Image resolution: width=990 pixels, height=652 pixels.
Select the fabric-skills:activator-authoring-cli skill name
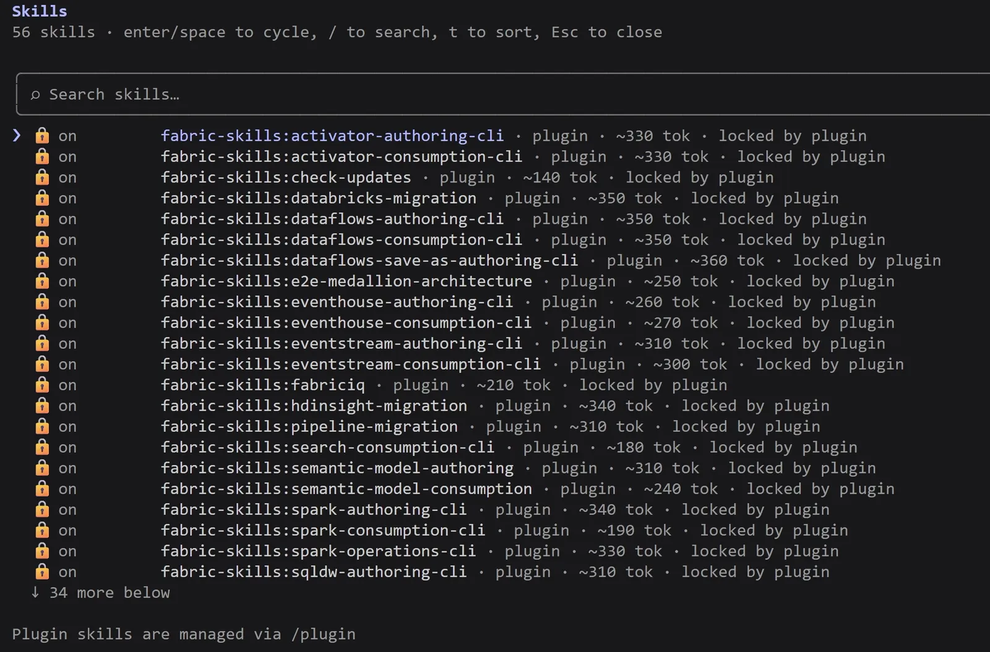(332, 136)
